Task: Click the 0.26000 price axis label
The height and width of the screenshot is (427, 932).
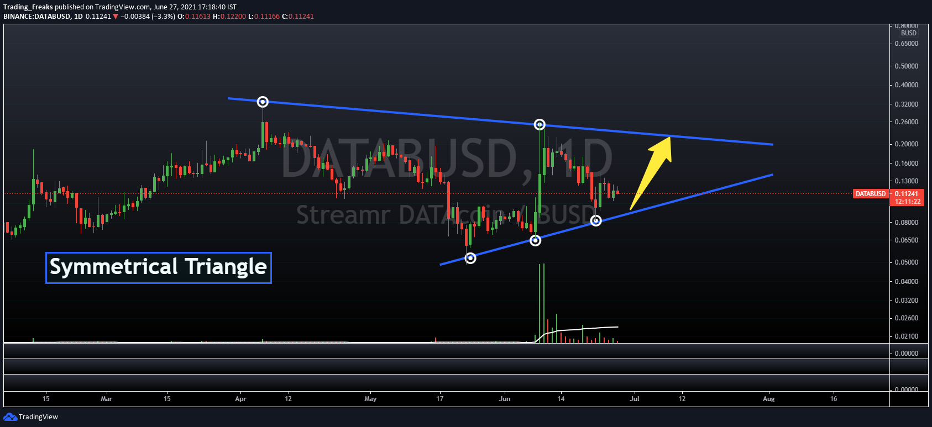Action: click(x=907, y=122)
